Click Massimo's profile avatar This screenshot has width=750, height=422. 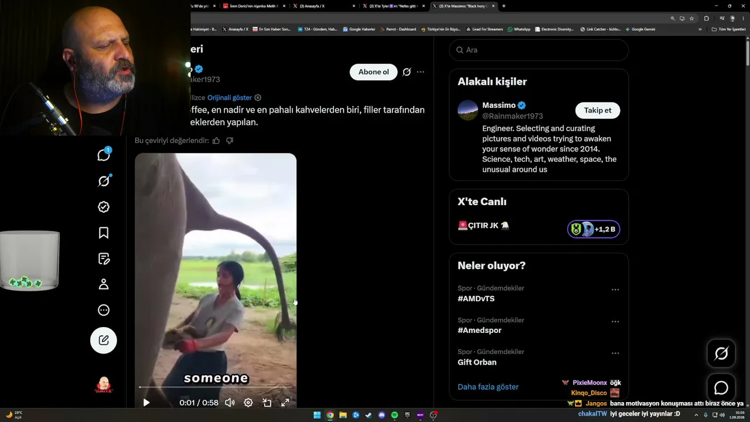click(468, 110)
